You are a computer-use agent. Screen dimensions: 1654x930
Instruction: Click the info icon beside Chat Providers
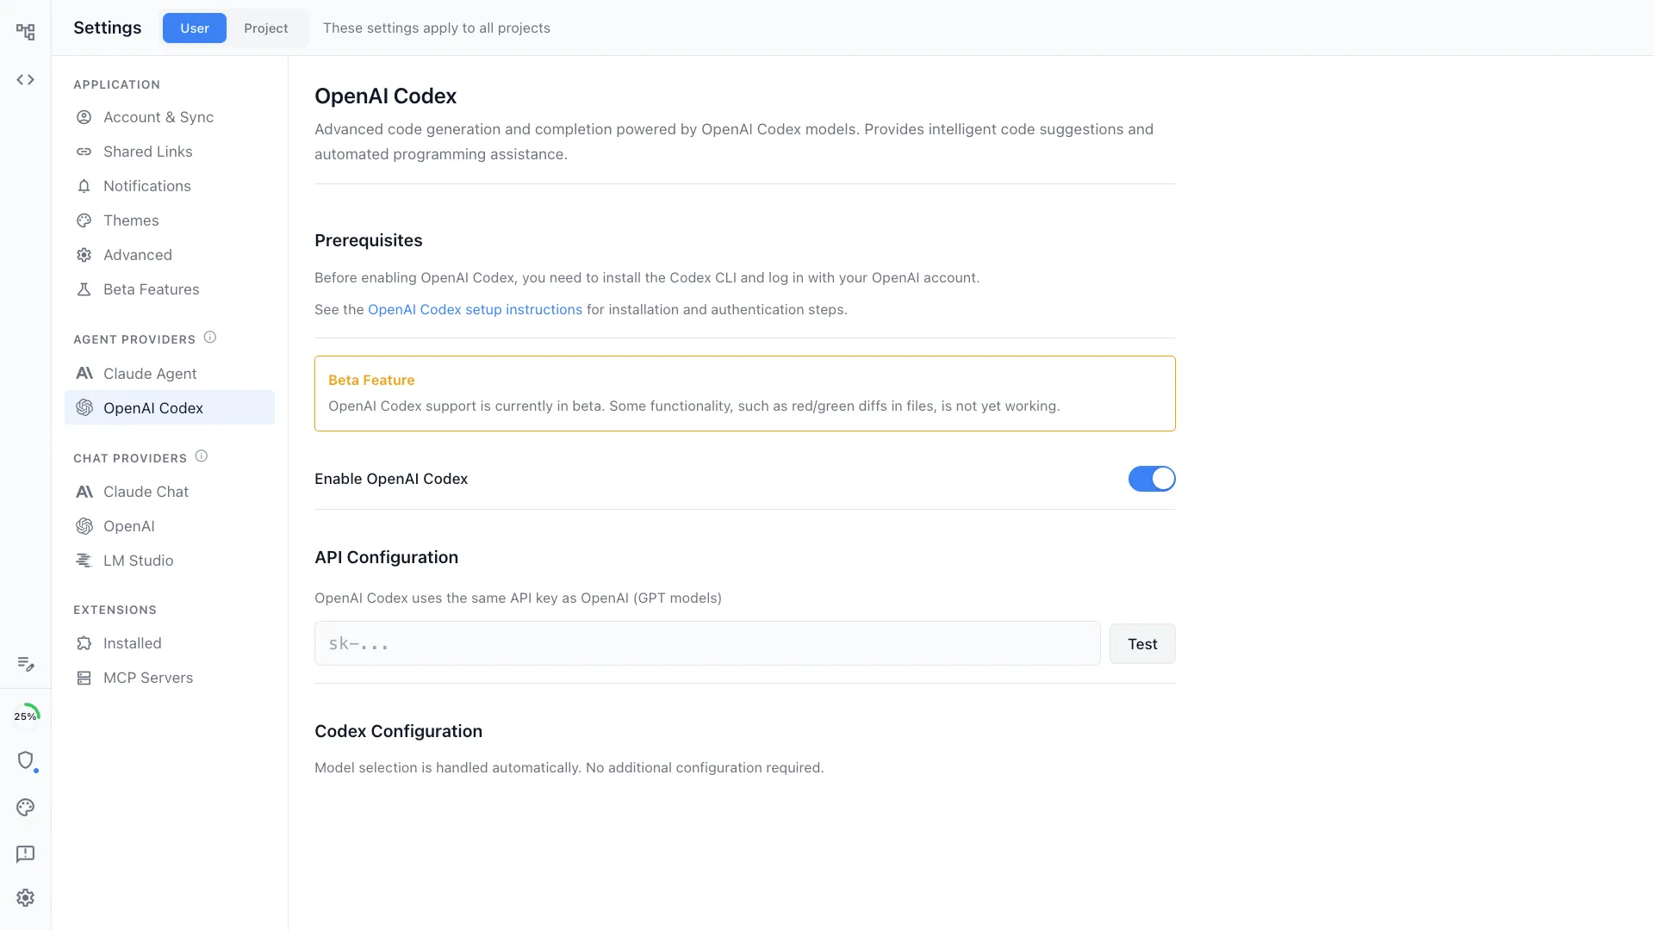coord(202,456)
